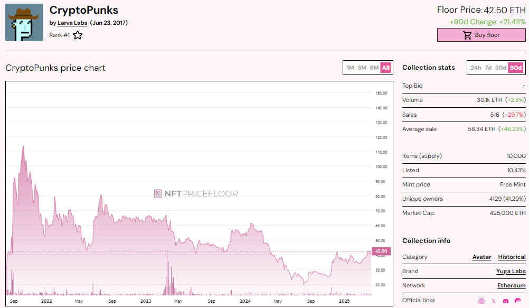Switch chart range to 3M
Viewport: 529px width, 308px height.
[x=362, y=68]
